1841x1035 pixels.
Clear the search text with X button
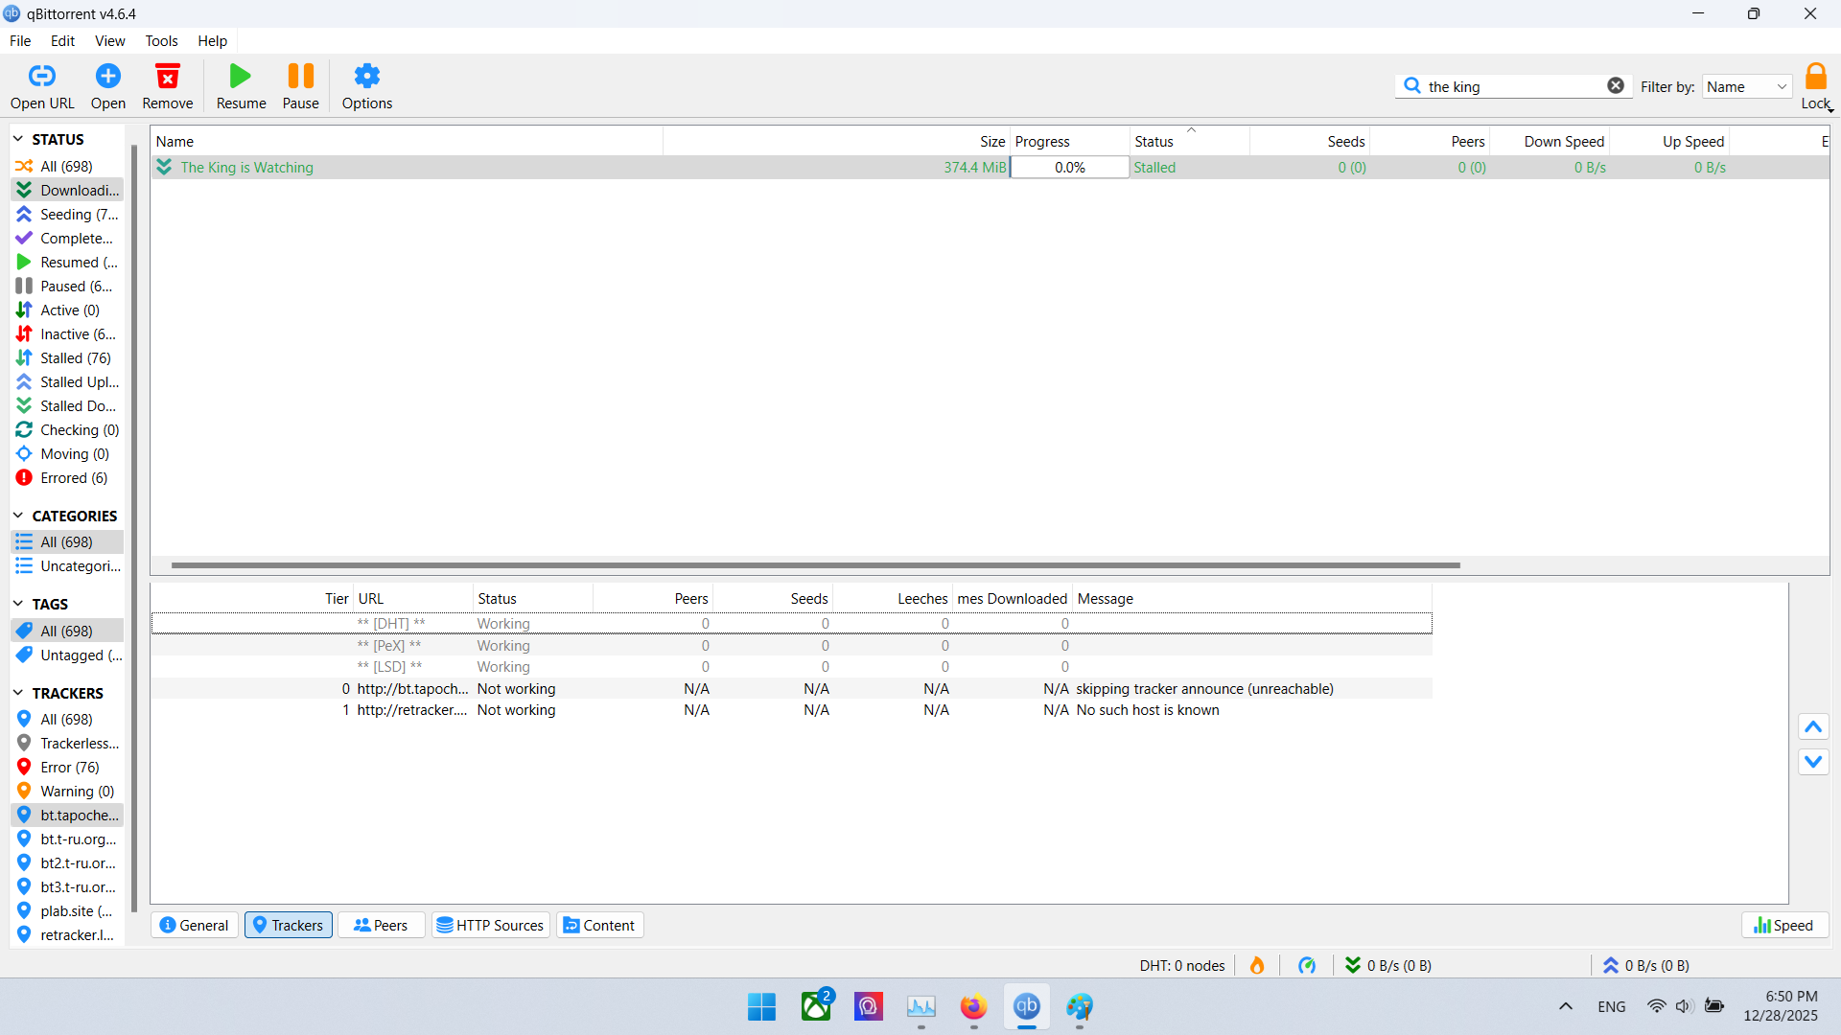(x=1616, y=86)
